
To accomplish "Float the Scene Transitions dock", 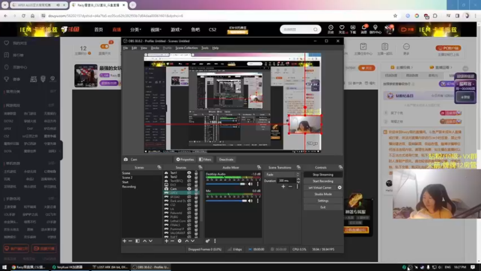I will (298, 167).
